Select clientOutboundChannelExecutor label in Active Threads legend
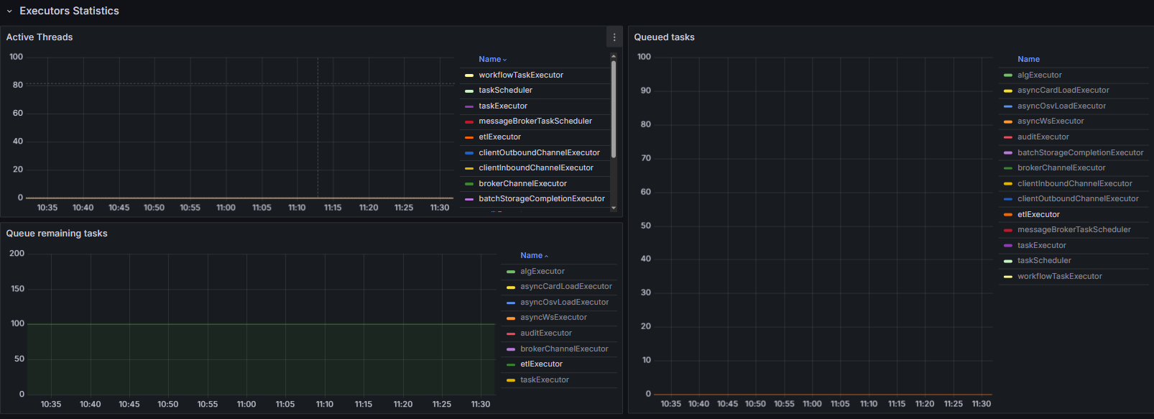Screen dimensions: 1154x419 539,153
